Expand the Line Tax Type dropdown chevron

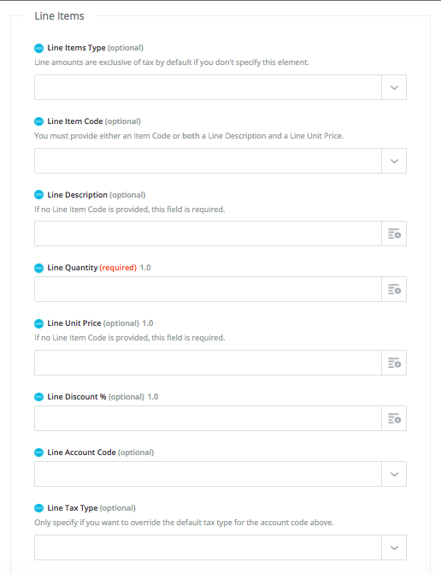coord(394,547)
